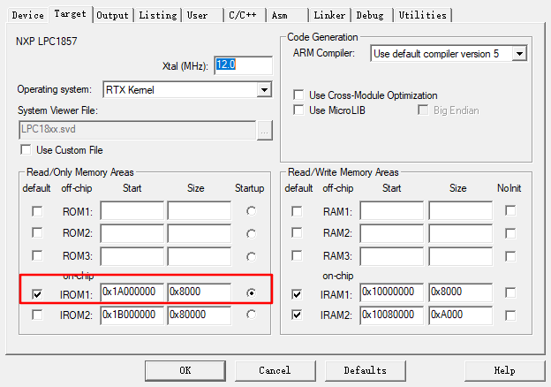Click the RAM3 Start address field
Viewport: 551px width, 387px height.
point(392,256)
